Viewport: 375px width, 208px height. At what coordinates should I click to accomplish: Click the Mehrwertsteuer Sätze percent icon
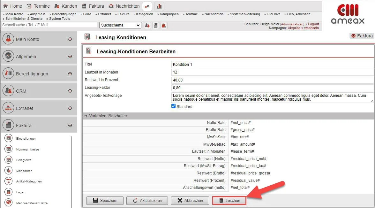[x=9, y=203]
